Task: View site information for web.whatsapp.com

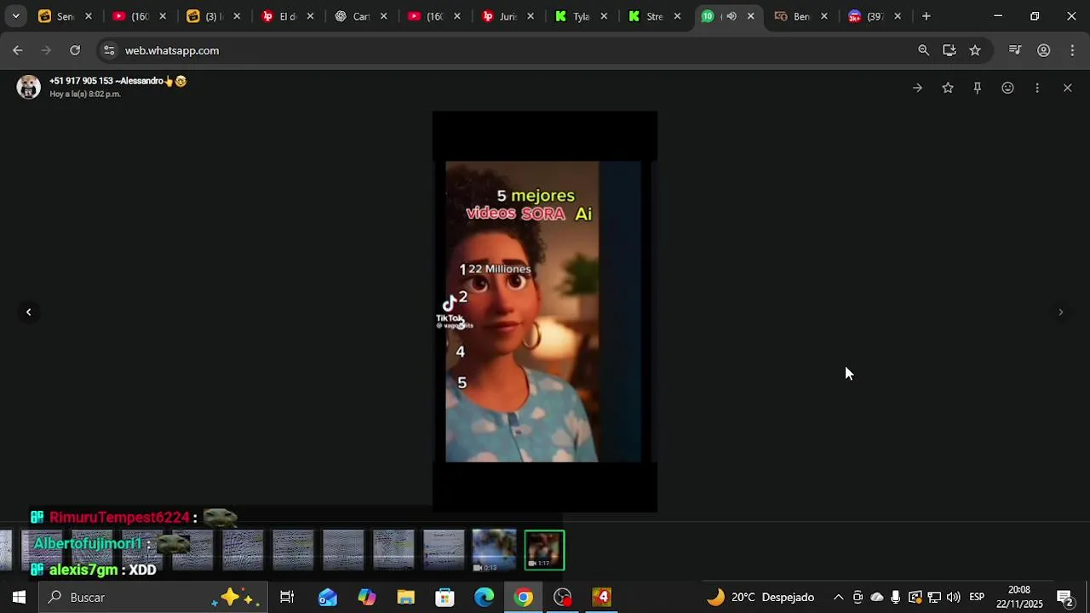Action: click(109, 50)
